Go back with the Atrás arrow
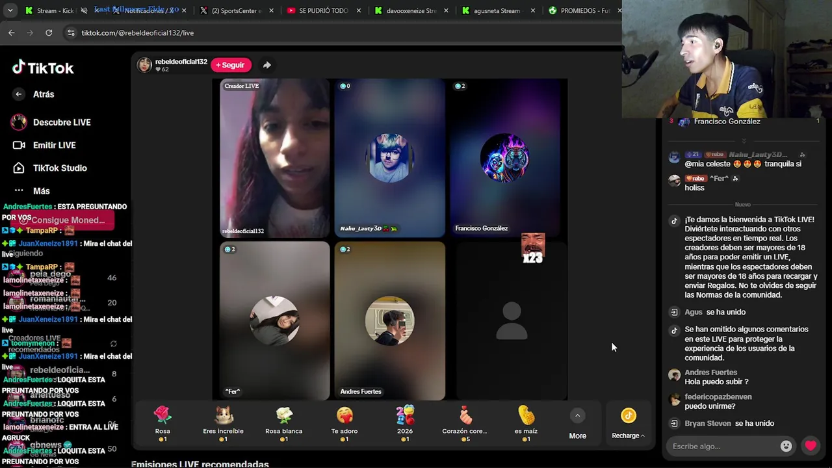This screenshot has width=832, height=468. click(18, 94)
